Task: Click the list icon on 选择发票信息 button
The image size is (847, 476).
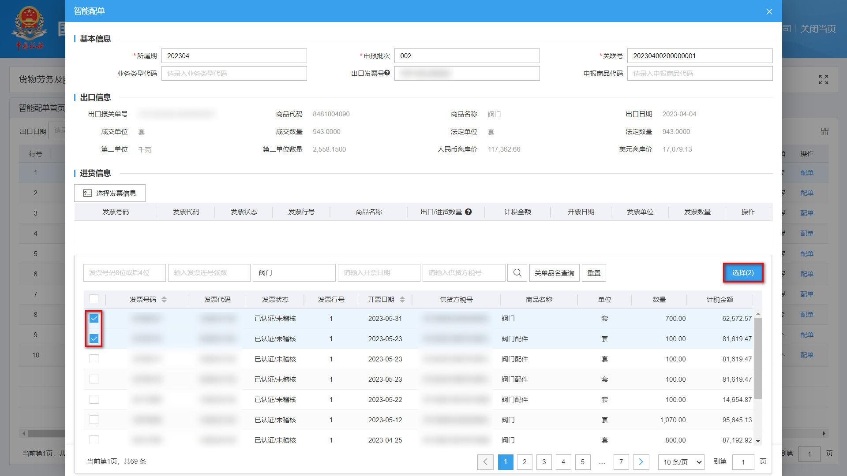Action: [x=88, y=193]
